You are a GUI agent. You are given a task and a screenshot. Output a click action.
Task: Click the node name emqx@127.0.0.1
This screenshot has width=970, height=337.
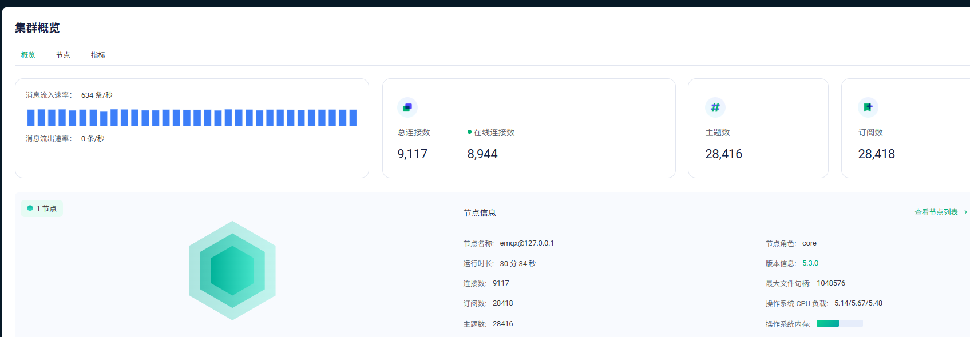pos(526,243)
